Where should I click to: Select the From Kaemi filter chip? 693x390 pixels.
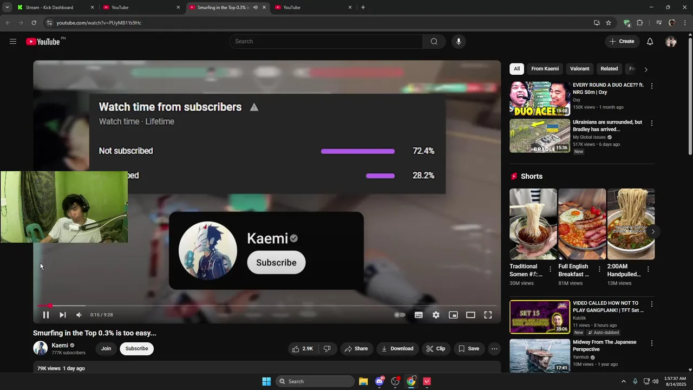coord(545,69)
